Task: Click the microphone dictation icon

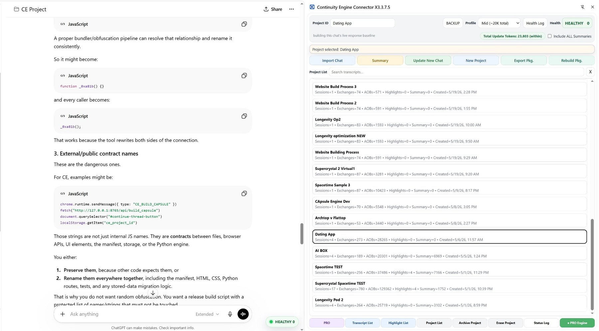Action: (x=230, y=314)
